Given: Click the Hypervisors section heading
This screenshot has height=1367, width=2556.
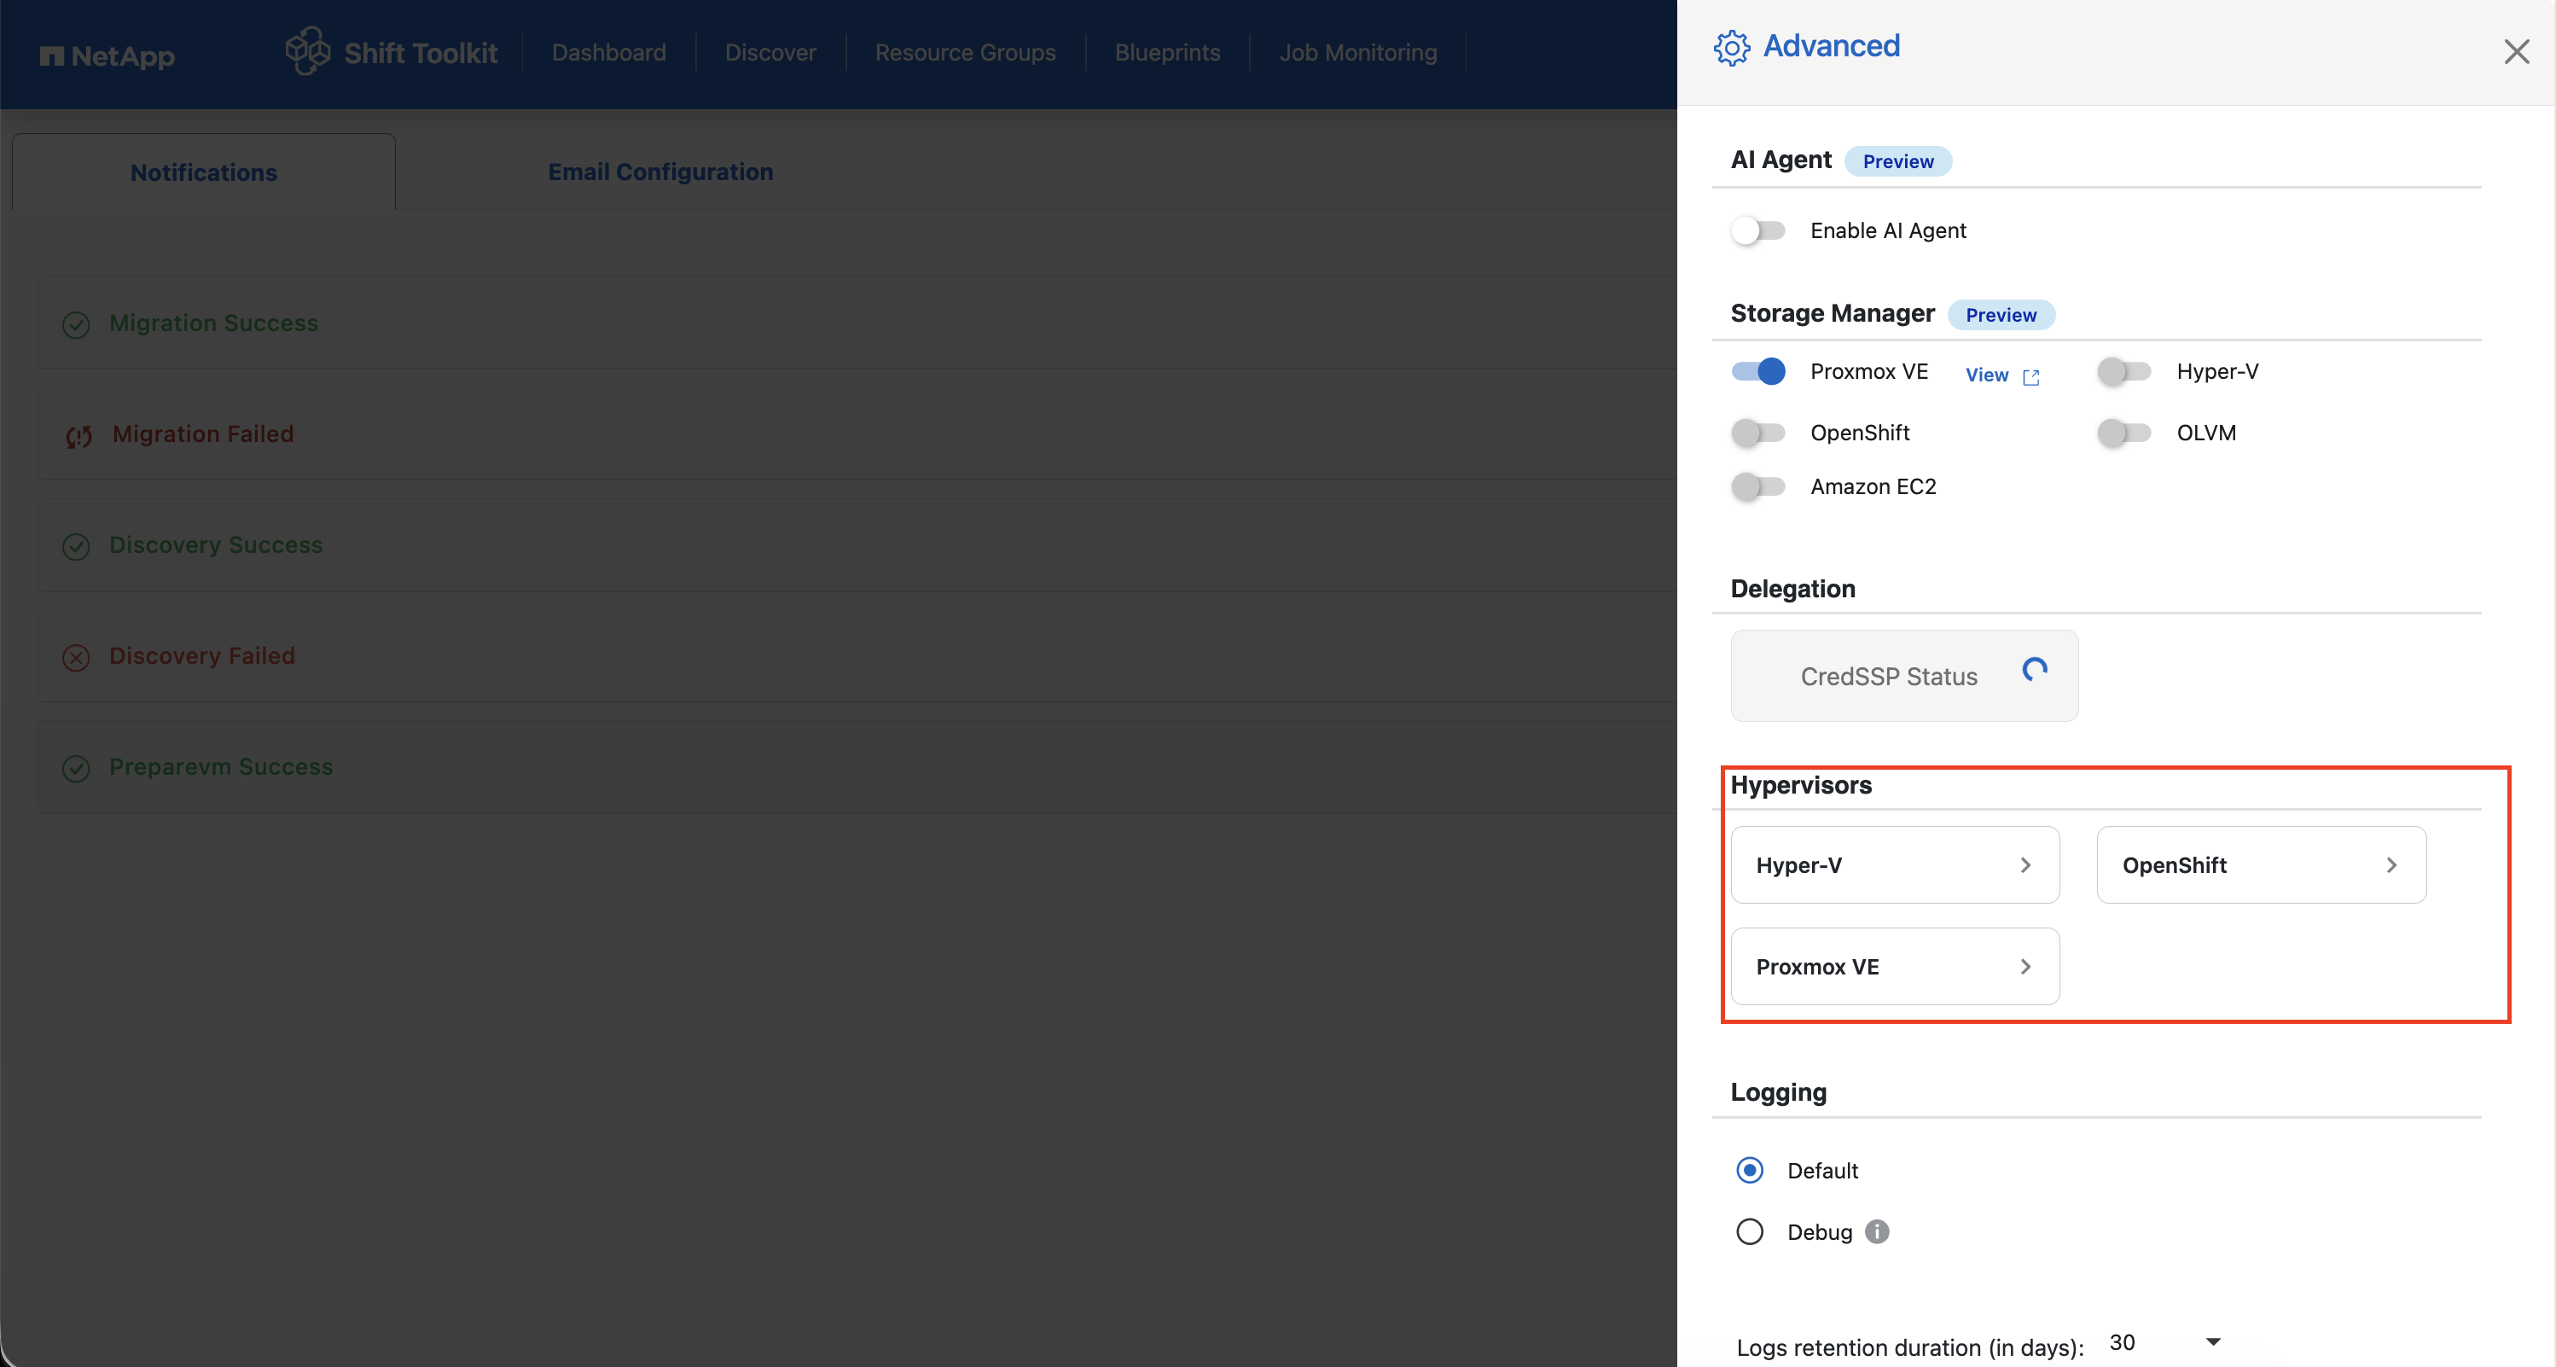Looking at the screenshot, I should click(1800, 785).
